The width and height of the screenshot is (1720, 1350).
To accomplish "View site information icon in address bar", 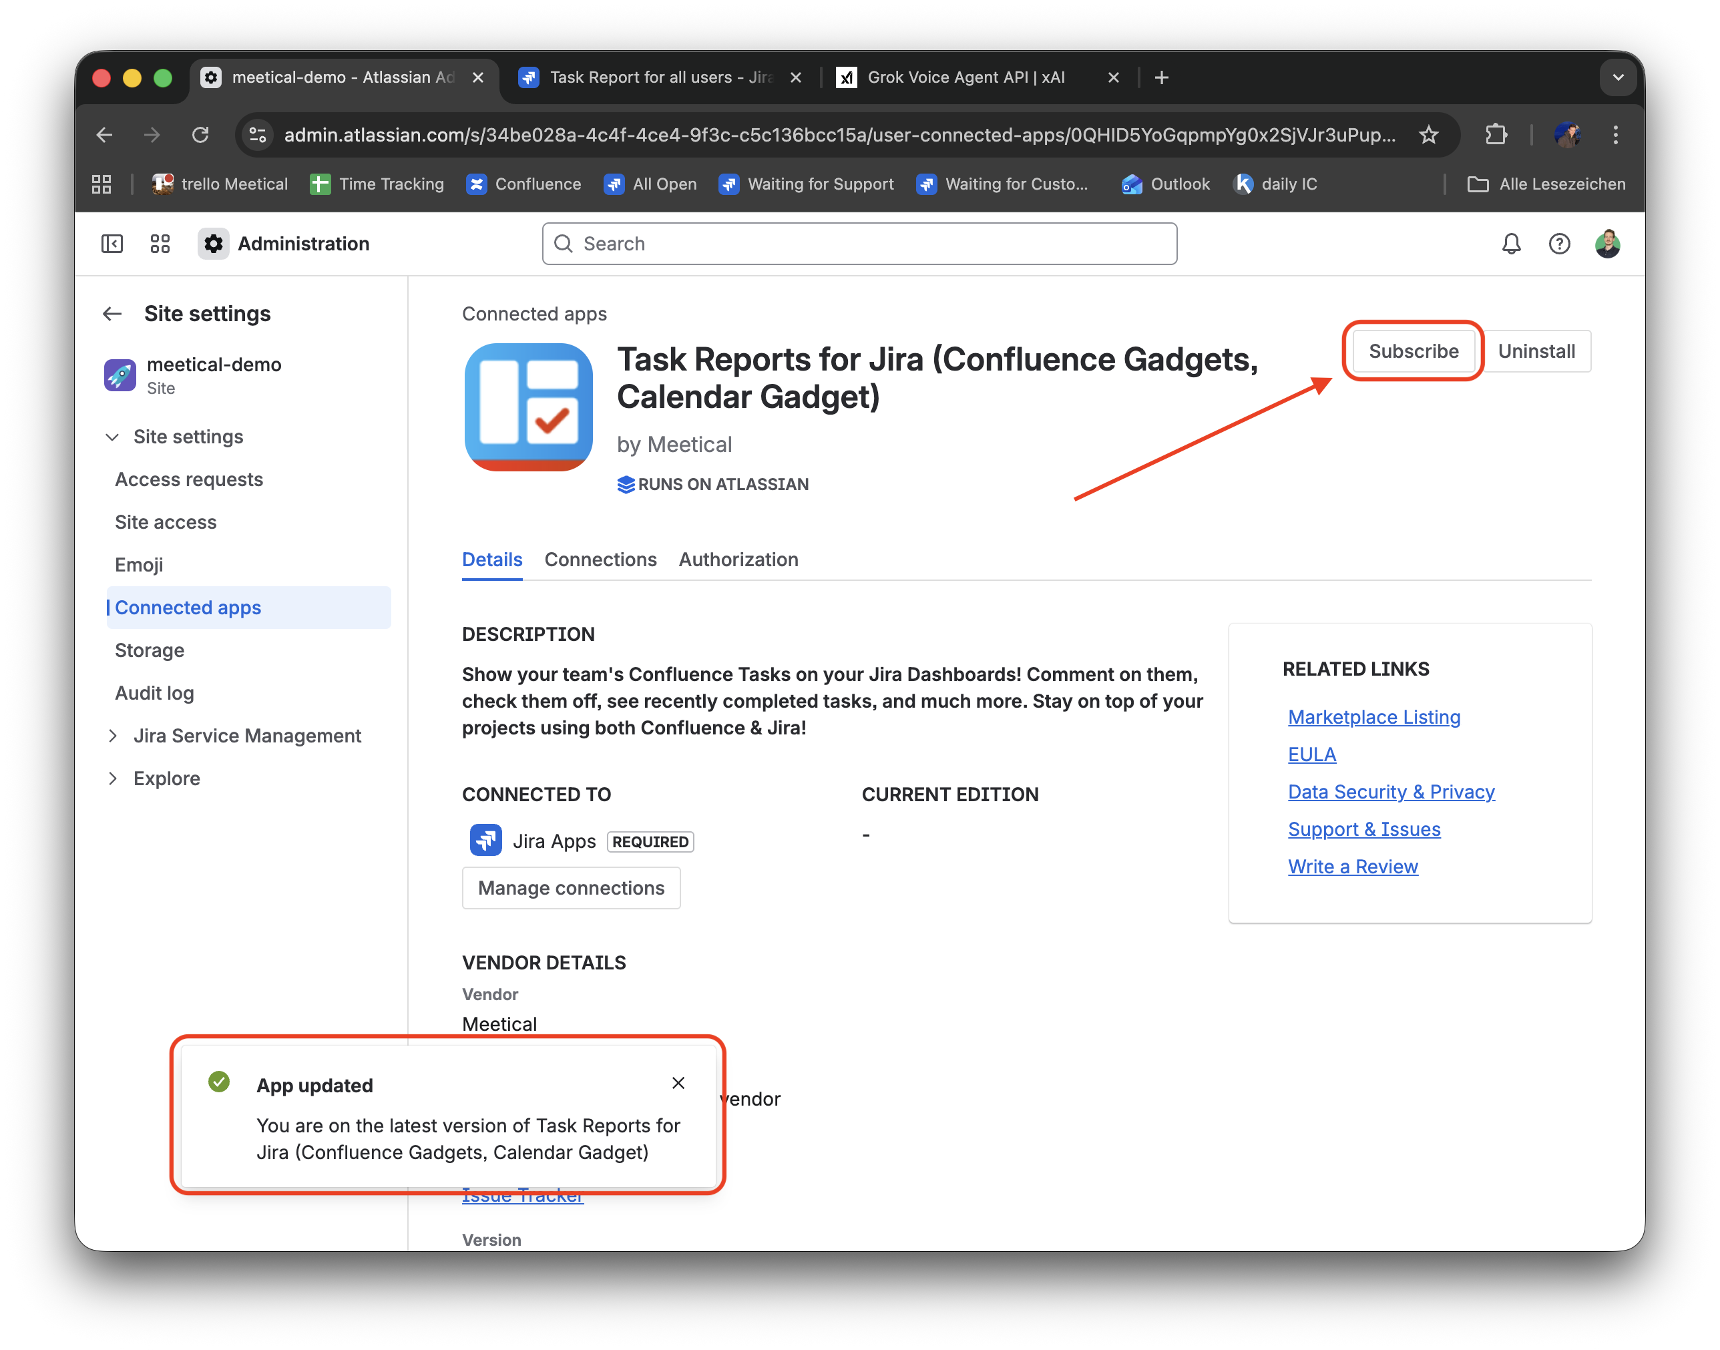I will (x=258, y=135).
